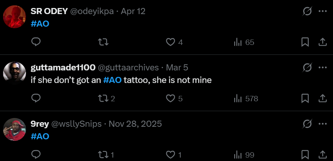Screen dimensions: 333x161
Task: Open more menu on guttamade1100's post
Action: (x=322, y=67)
